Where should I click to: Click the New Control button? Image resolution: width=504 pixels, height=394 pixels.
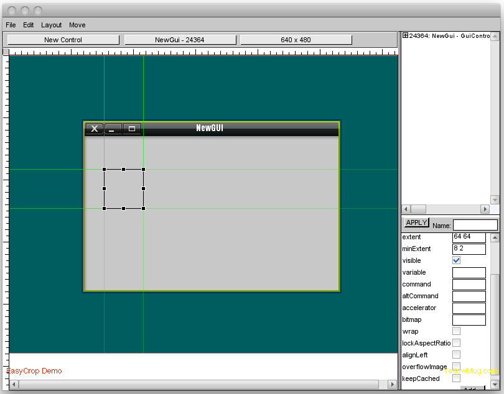pyautogui.click(x=63, y=40)
